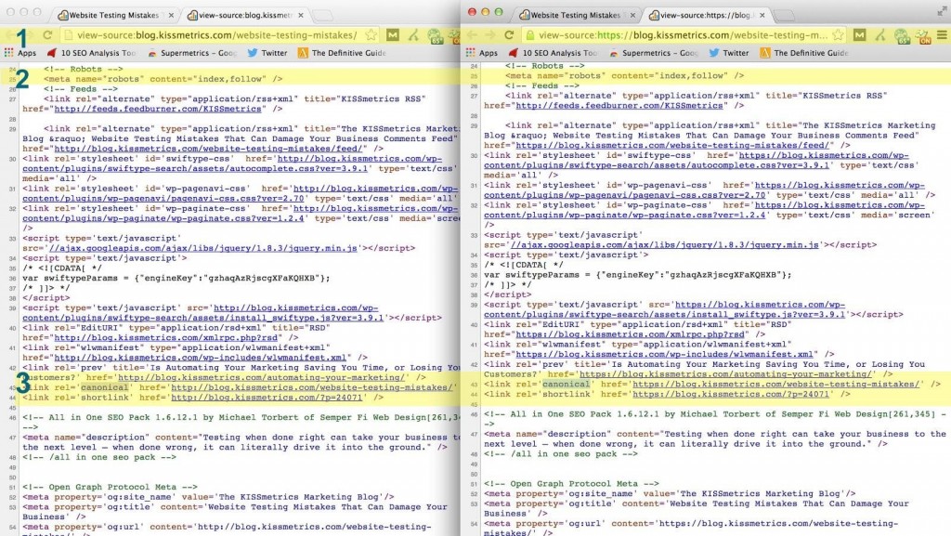The width and height of the screenshot is (951, 536).
Task: Open the xmlrpc.php?rsd link in the left source
Action: 166,337
